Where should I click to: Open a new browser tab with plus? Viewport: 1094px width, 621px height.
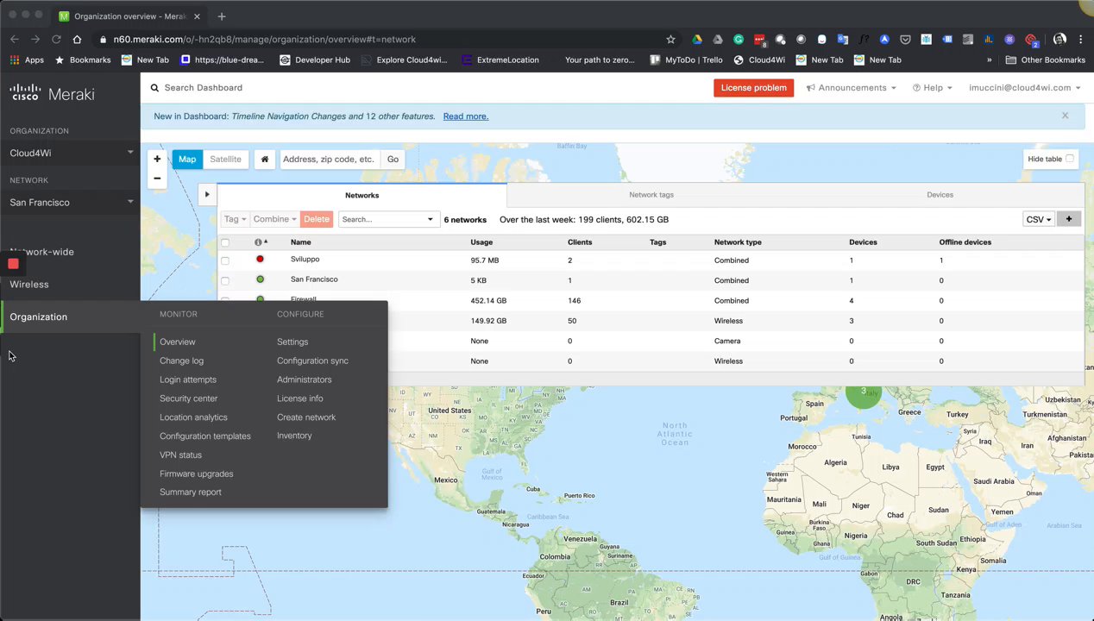[222, 16]
